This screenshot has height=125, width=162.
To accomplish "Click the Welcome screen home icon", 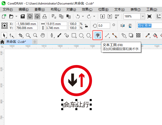I will [2, 42].
